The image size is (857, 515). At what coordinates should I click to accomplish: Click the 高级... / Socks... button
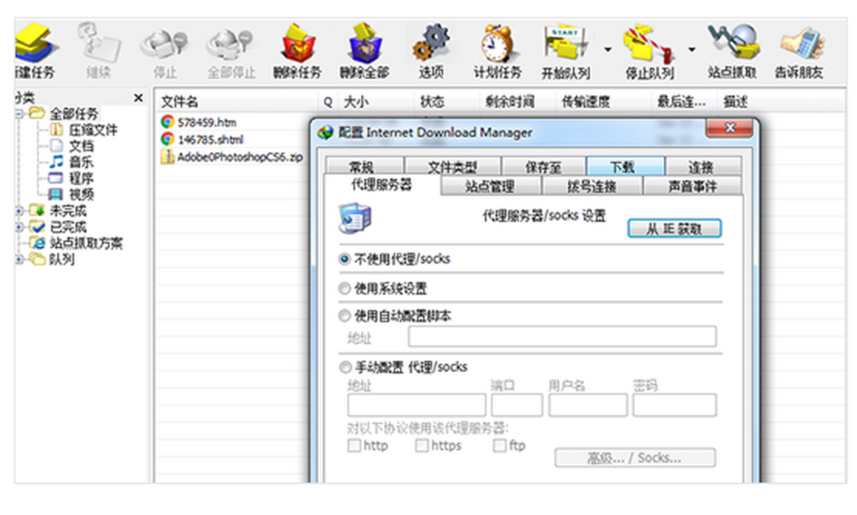[x=634, y=457]
